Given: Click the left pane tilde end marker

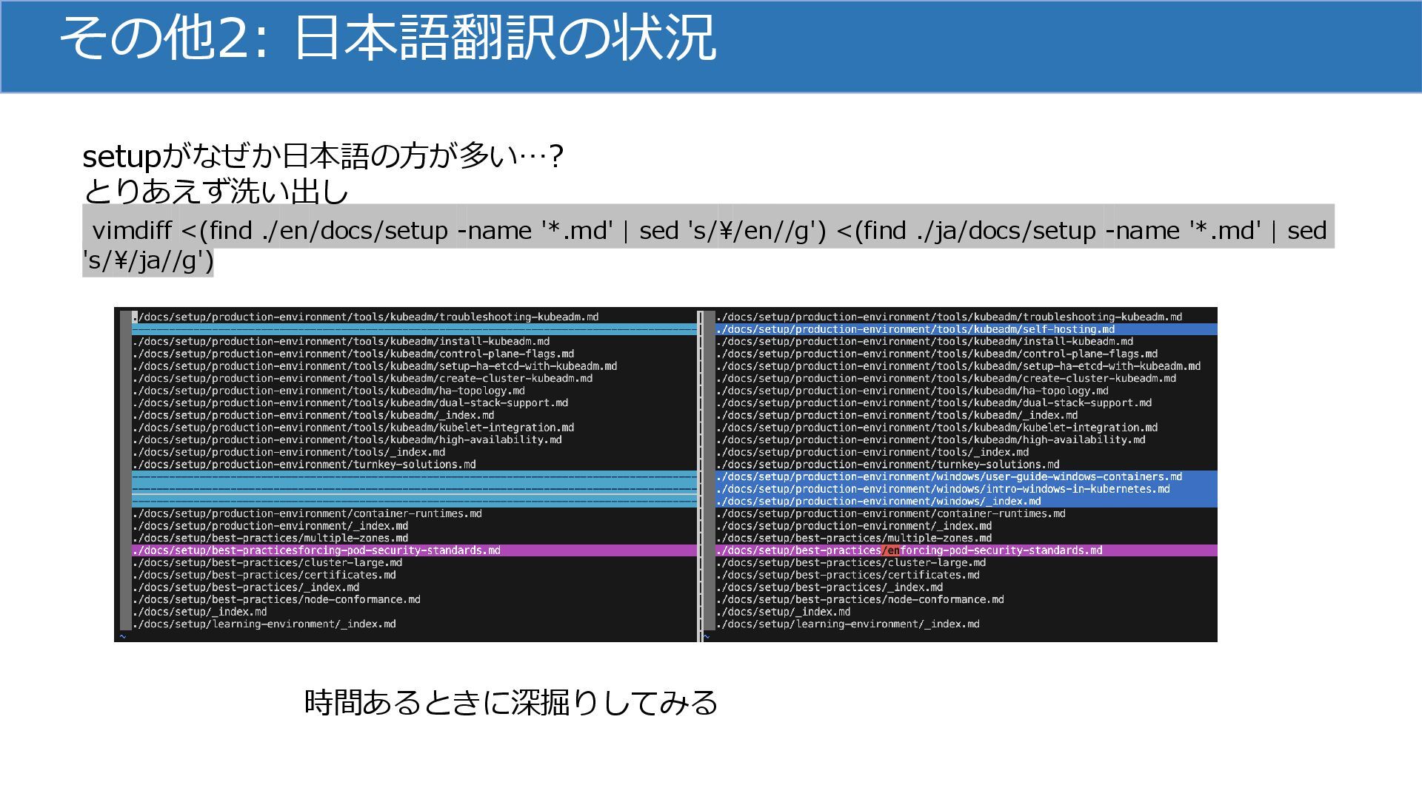Looking at the screenshot, I should click(x=123, y=636).
